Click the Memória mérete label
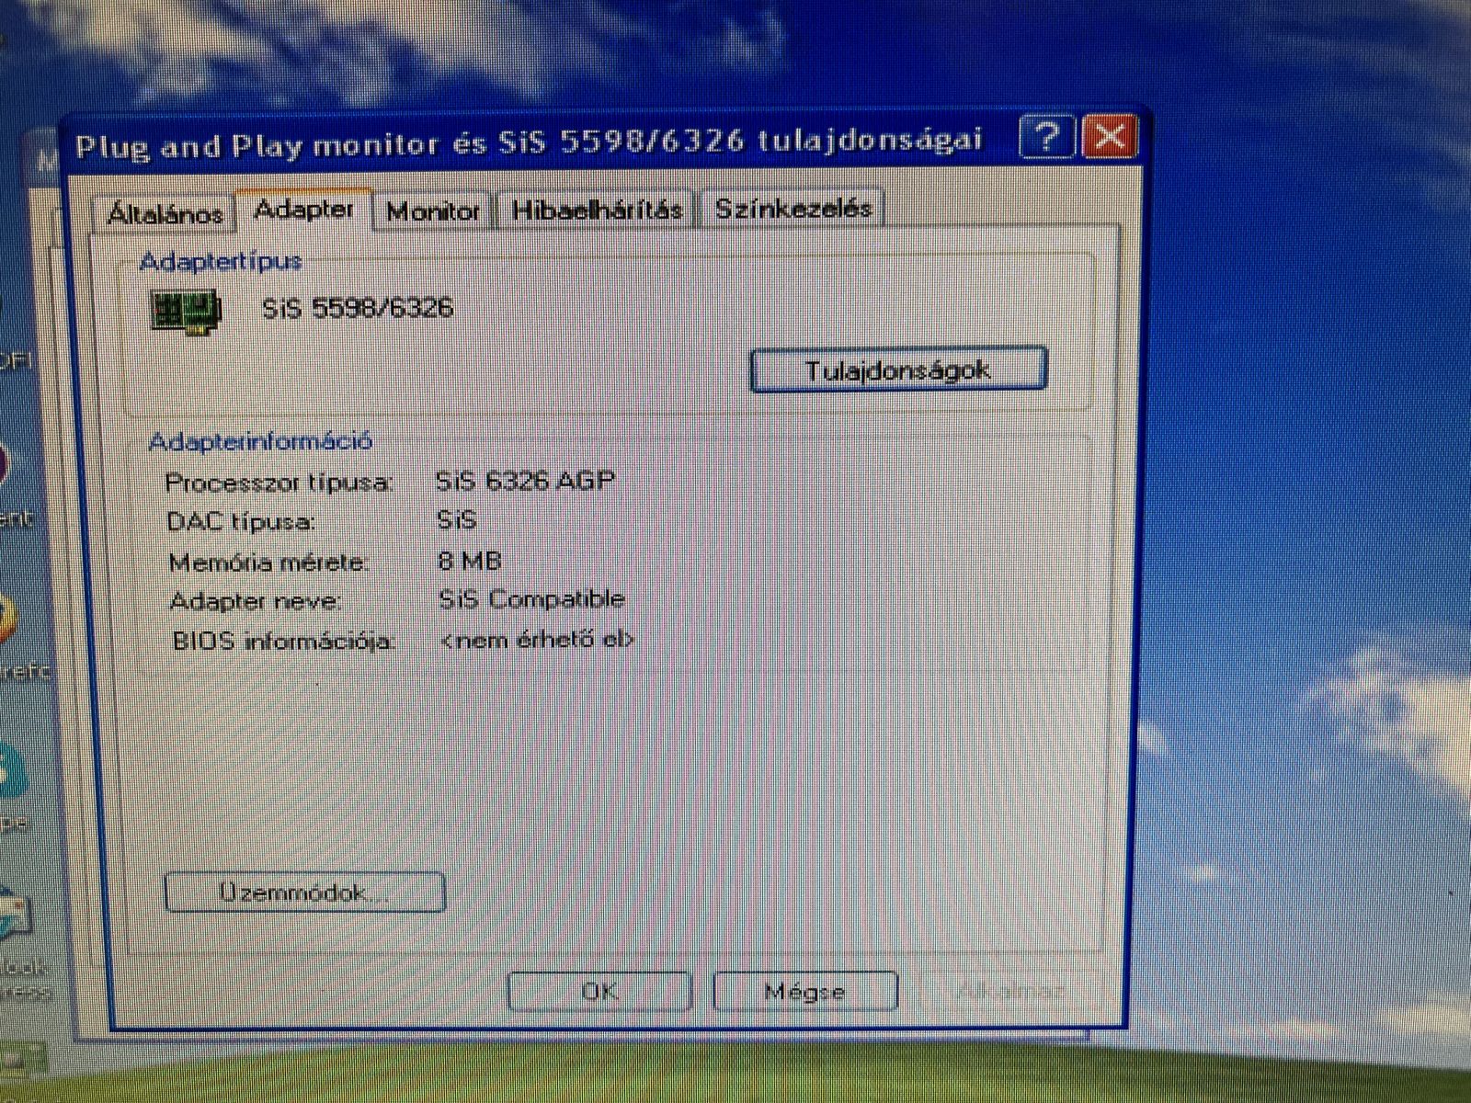This screenshot has height=1103, width=1471. pyautogui.click(x=268, y=562)
